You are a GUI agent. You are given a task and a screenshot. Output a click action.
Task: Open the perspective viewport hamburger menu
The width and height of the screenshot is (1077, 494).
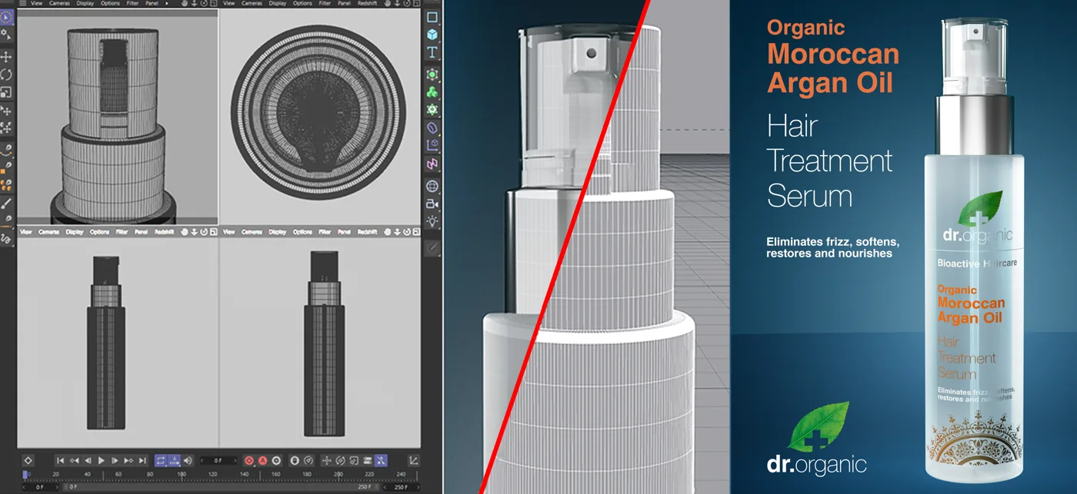[22, 4]
